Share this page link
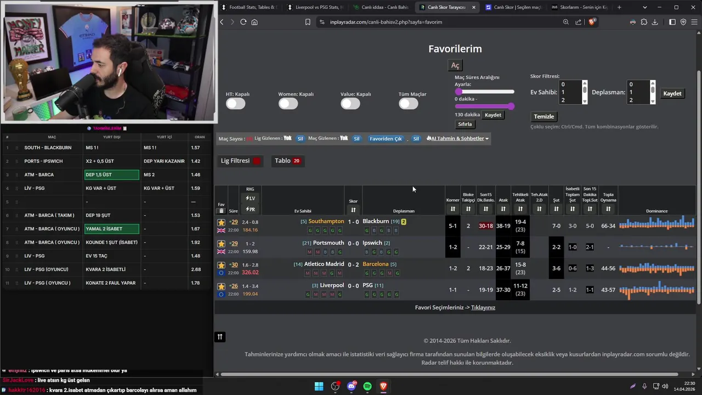 point(579,22)
